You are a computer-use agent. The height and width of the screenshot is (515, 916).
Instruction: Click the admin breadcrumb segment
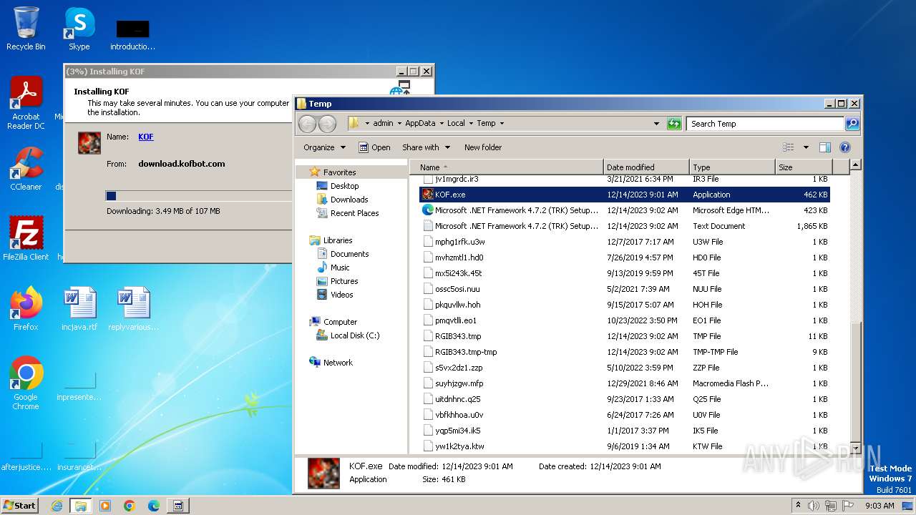[x=383, y=124]
